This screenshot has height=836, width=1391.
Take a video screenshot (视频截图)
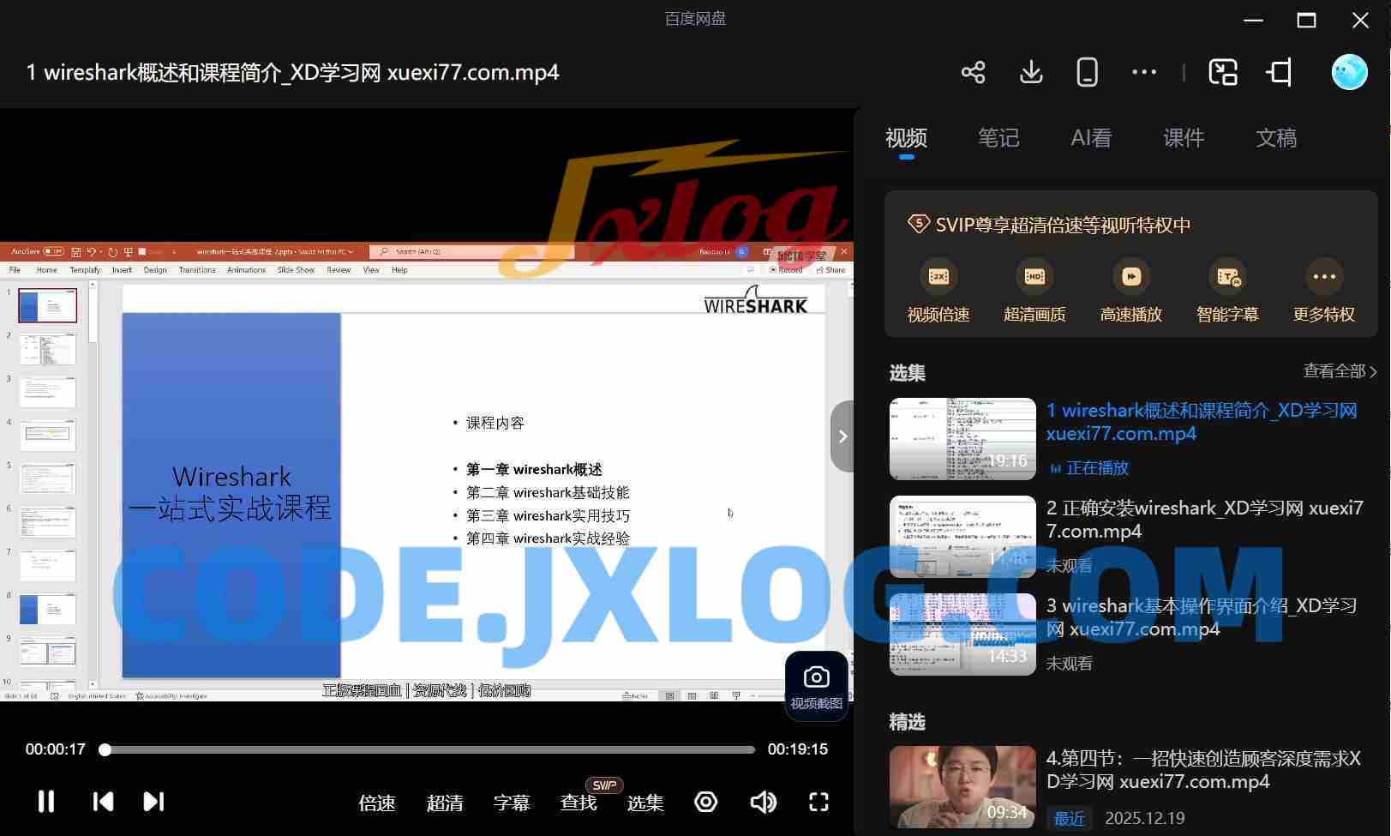click(x=816, y=688)
